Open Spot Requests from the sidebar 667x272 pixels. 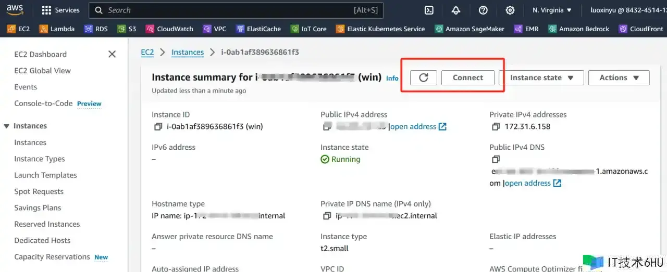[39, 191]
